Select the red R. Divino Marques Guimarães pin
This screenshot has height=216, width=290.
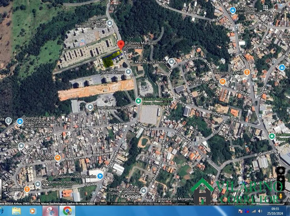pos(121,45)
